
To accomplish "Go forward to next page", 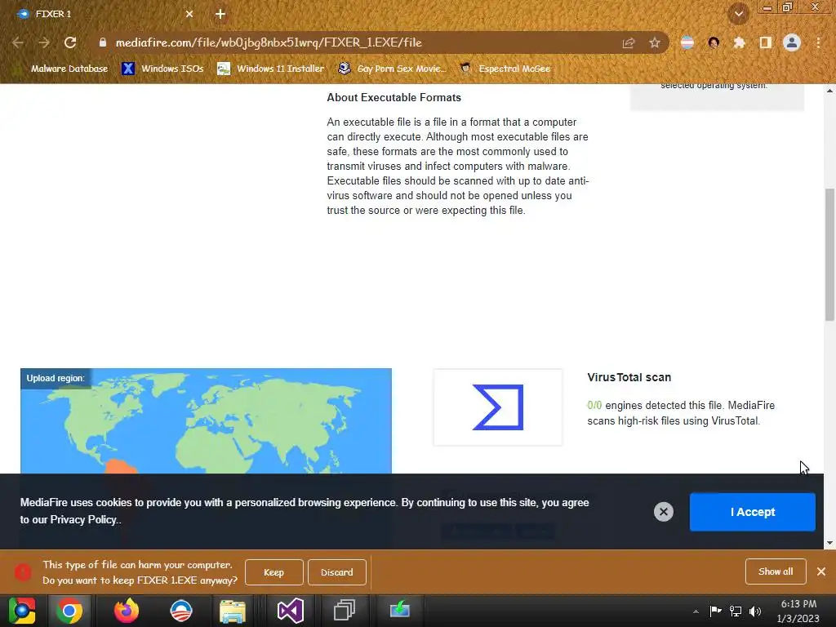I will tap(44, 42).
